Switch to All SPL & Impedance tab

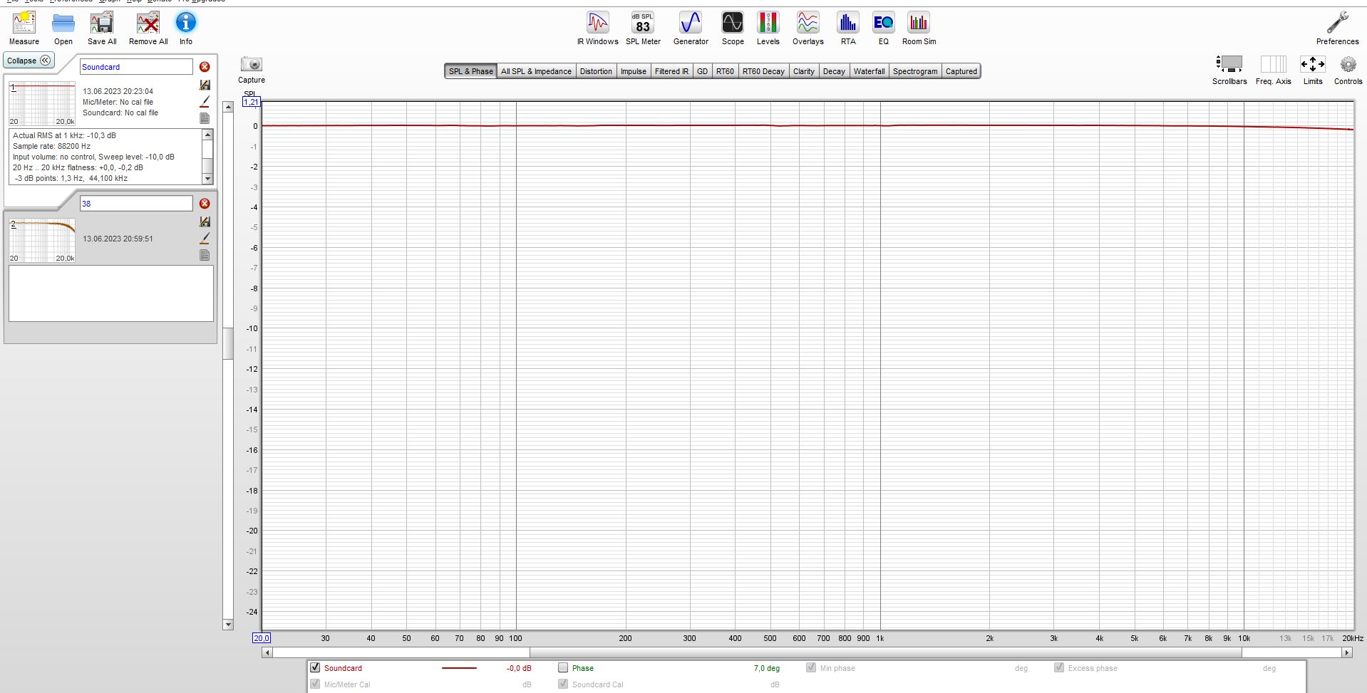536,71
